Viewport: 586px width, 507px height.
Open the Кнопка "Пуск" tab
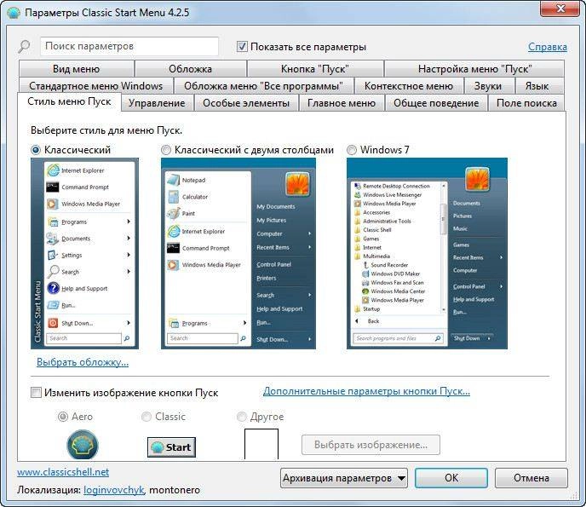click(x=315, y=69)
